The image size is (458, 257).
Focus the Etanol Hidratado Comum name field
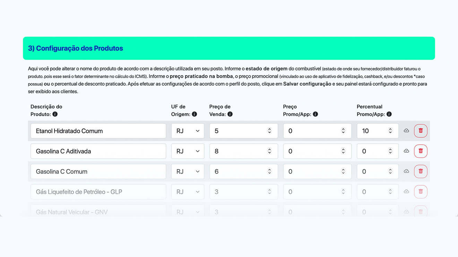[x=98, y=131]
